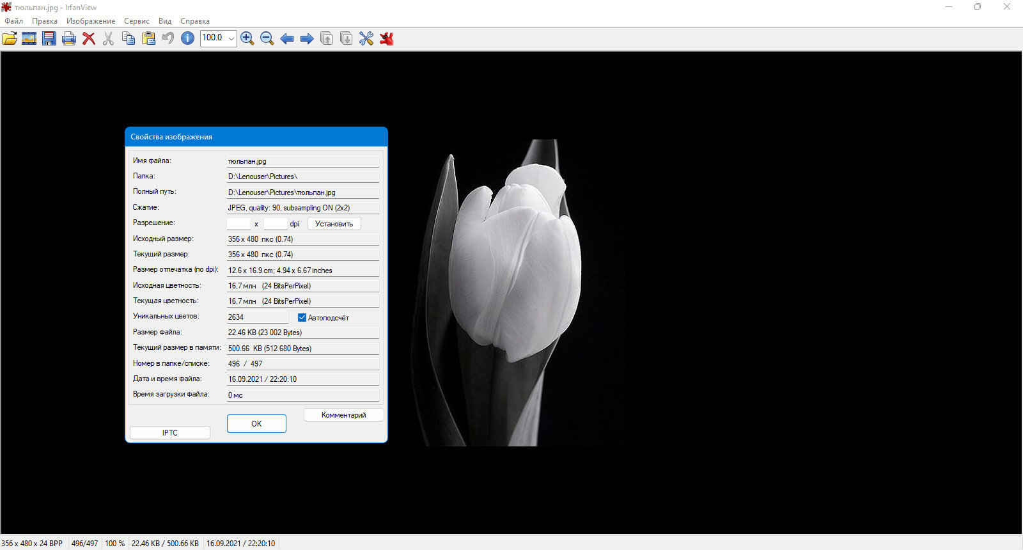Viewport: 1023px width, 550px height.
Task: Open settings with the wrench tools icon
Action: [366, 38]
